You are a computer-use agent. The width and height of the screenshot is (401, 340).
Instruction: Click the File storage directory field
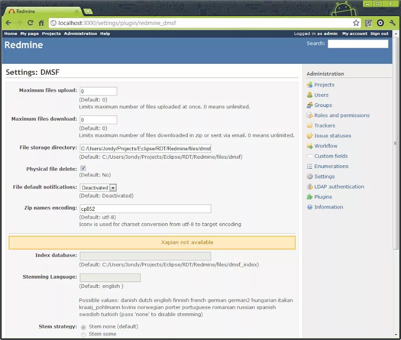pos(145,148)
